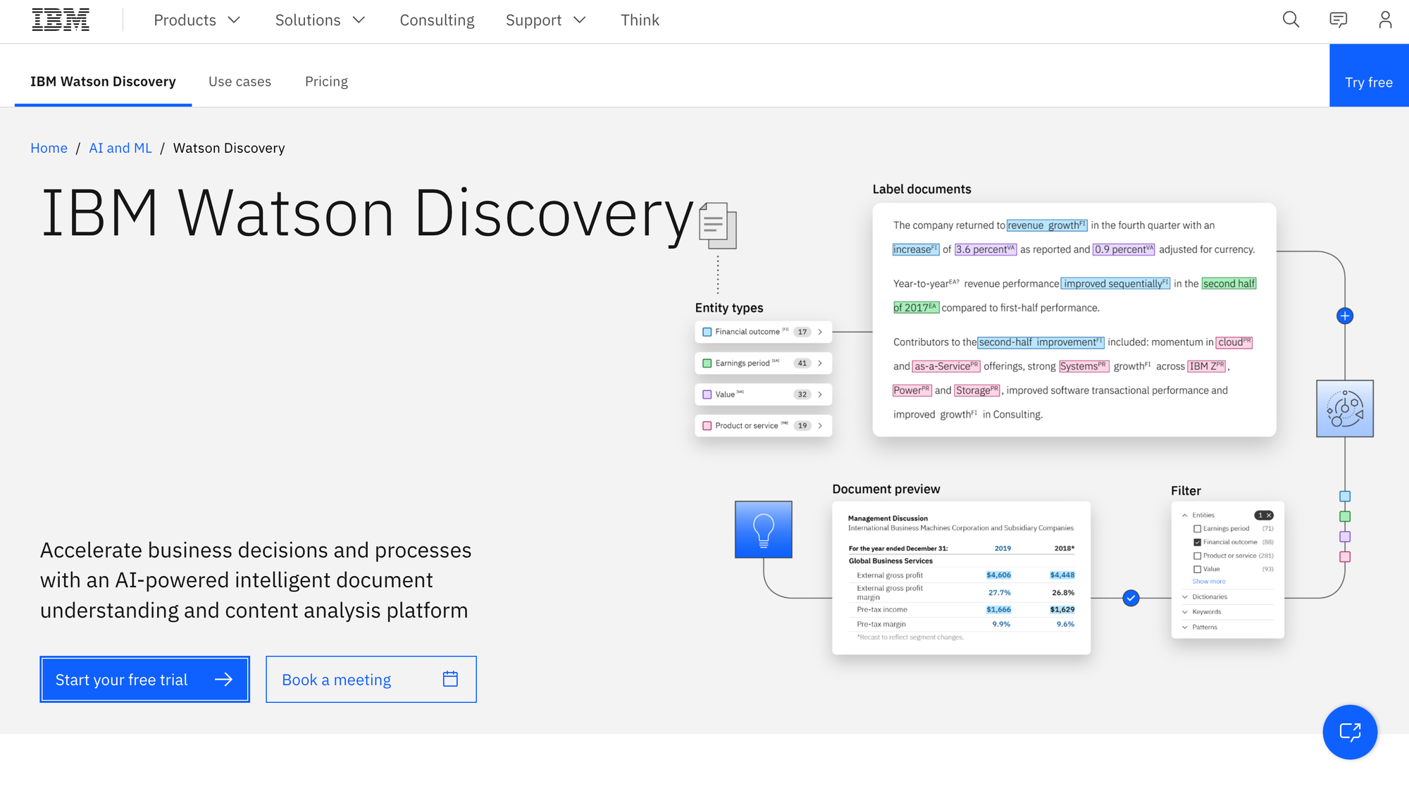Toggle the Product or service entity checkbox
1409x786 pixels.
click(x=707, y=425)
